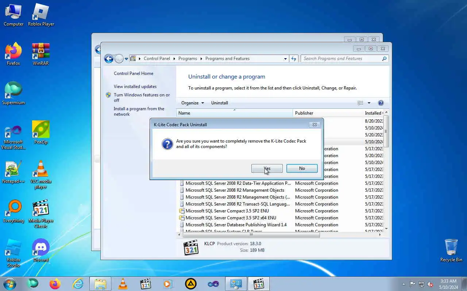Select the Microsoft Visual Studio desktop shortcut

click(x=13, y=137)
